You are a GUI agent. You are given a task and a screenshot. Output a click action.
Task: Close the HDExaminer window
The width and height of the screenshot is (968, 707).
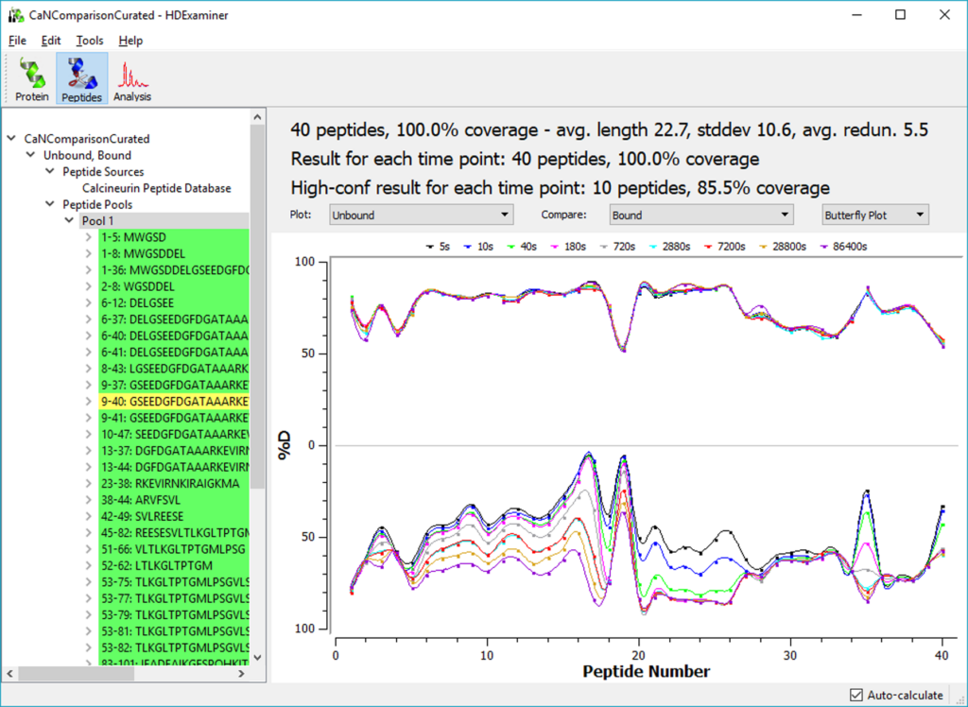[x=944, y=15]
